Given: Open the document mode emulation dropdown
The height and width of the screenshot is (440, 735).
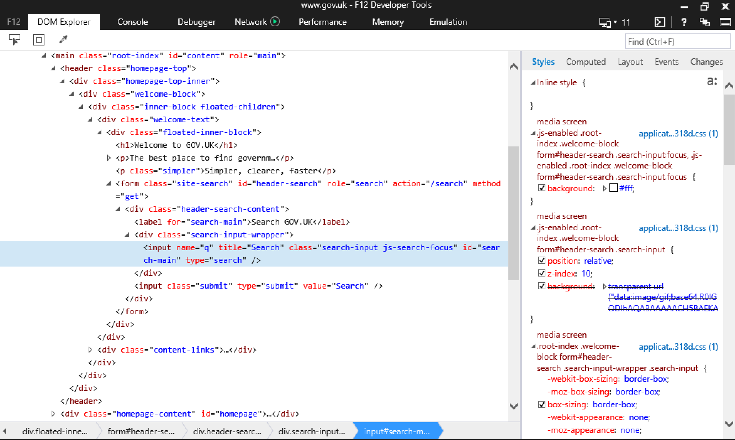Looking at the screenshot, I should click(608, 22).
